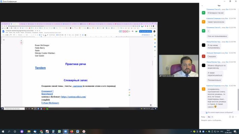Open File Explorer from the taskbar
The width and height of the screenshot is (239, 134).
pyautogui.click(x=29, y=131)
